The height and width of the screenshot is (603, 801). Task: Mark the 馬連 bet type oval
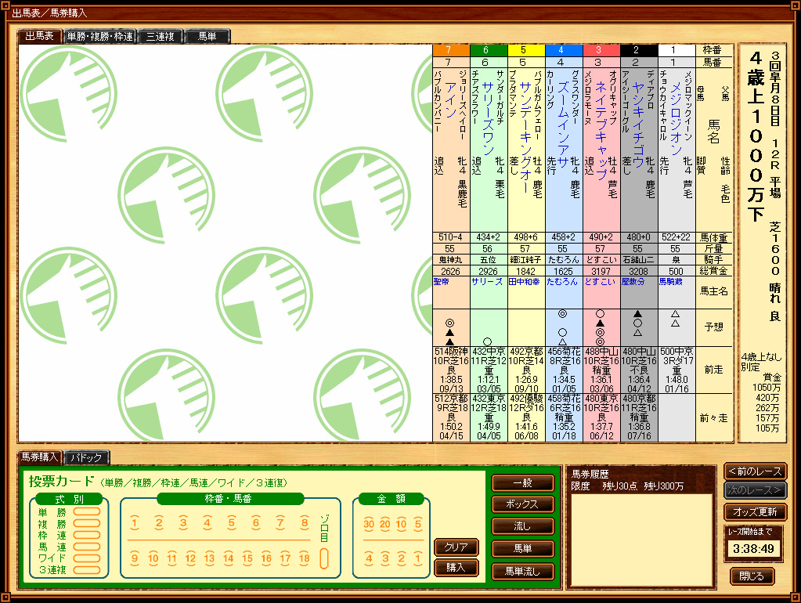[87, 547]
